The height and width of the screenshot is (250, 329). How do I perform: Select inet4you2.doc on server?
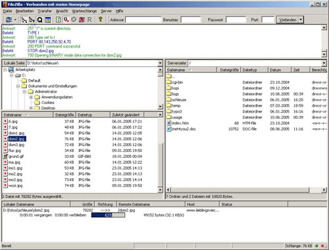point(181,129)
